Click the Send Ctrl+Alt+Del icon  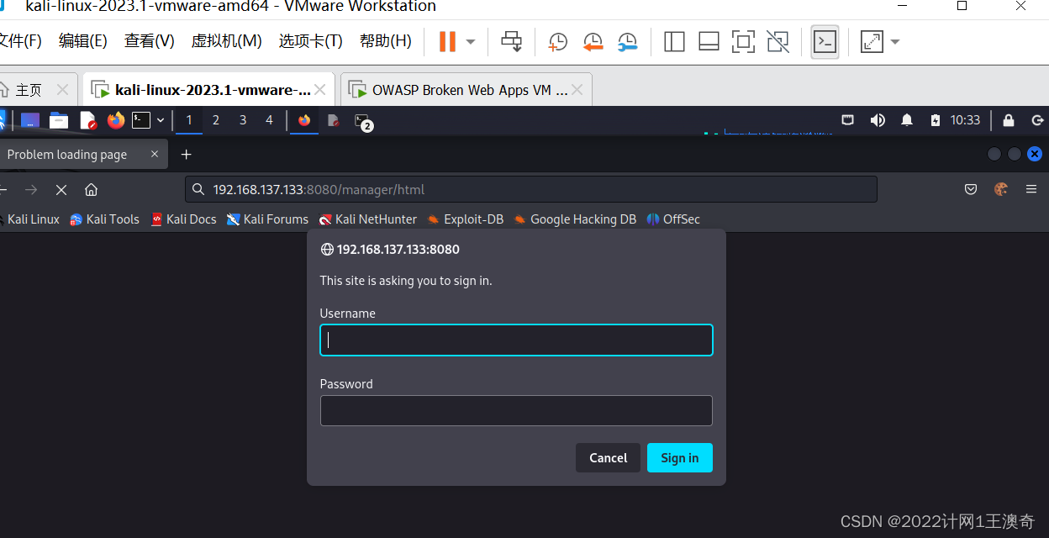click(511, 41)
